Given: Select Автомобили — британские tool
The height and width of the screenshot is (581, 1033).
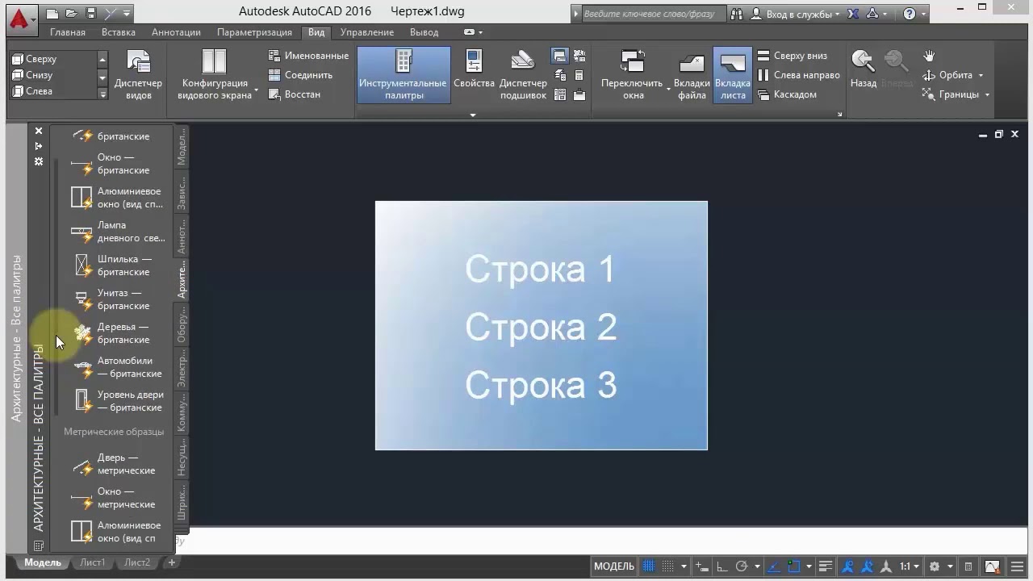Looking at the screenshot, I should [118, 367].
